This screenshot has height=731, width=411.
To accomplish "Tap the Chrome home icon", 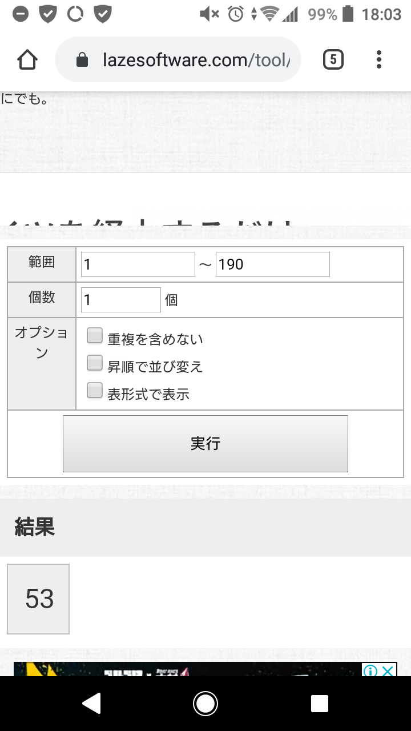I will click(x=27, y=60).
